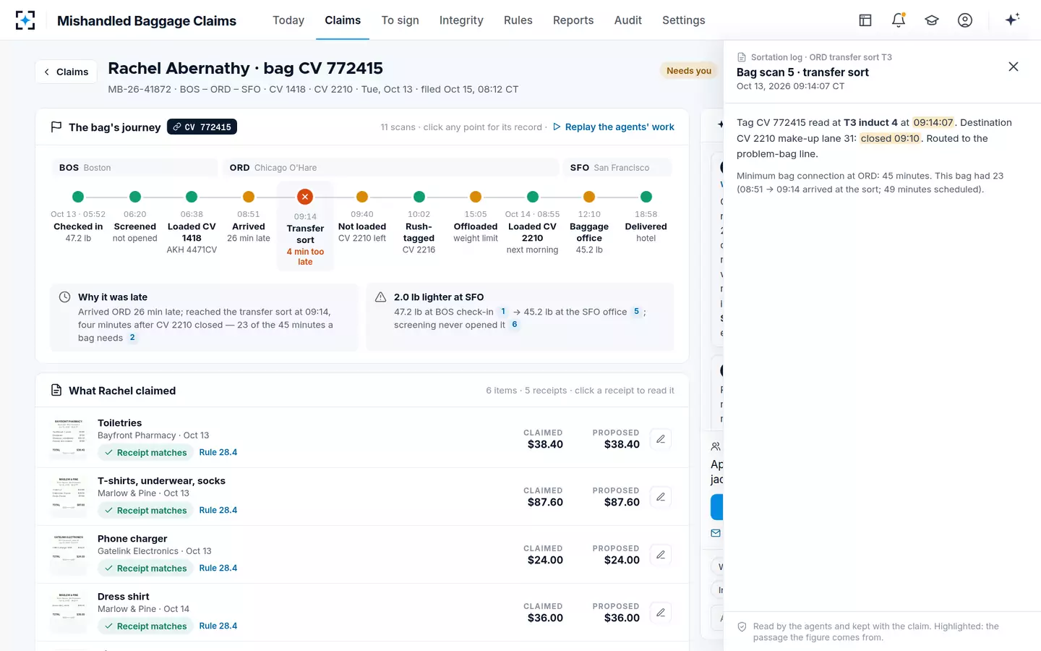The width and height of the screenshot is (1041, 651).
Task: Select the 18:58 Delivered scan point
Action: pyautogui.click(x=646, y=217)
